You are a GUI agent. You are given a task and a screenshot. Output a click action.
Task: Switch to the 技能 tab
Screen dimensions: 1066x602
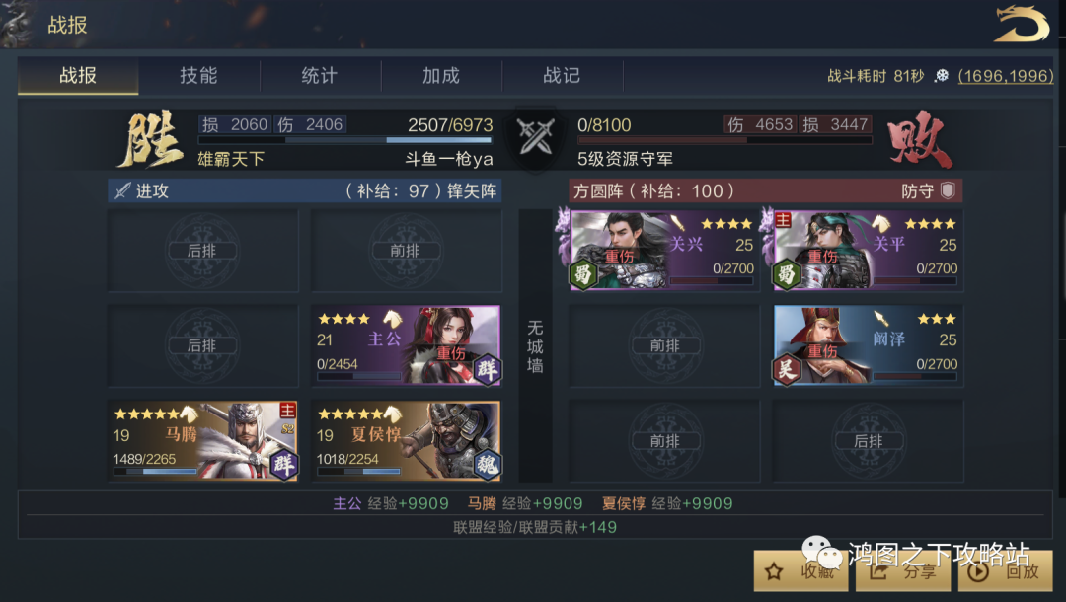pos(198,75)
